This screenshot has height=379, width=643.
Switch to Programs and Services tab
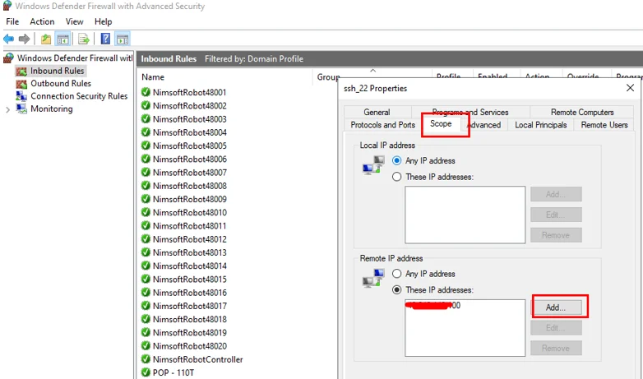(x=470, y=112)
